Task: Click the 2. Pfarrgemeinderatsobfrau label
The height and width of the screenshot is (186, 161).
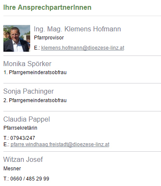Action: (35, 100)
